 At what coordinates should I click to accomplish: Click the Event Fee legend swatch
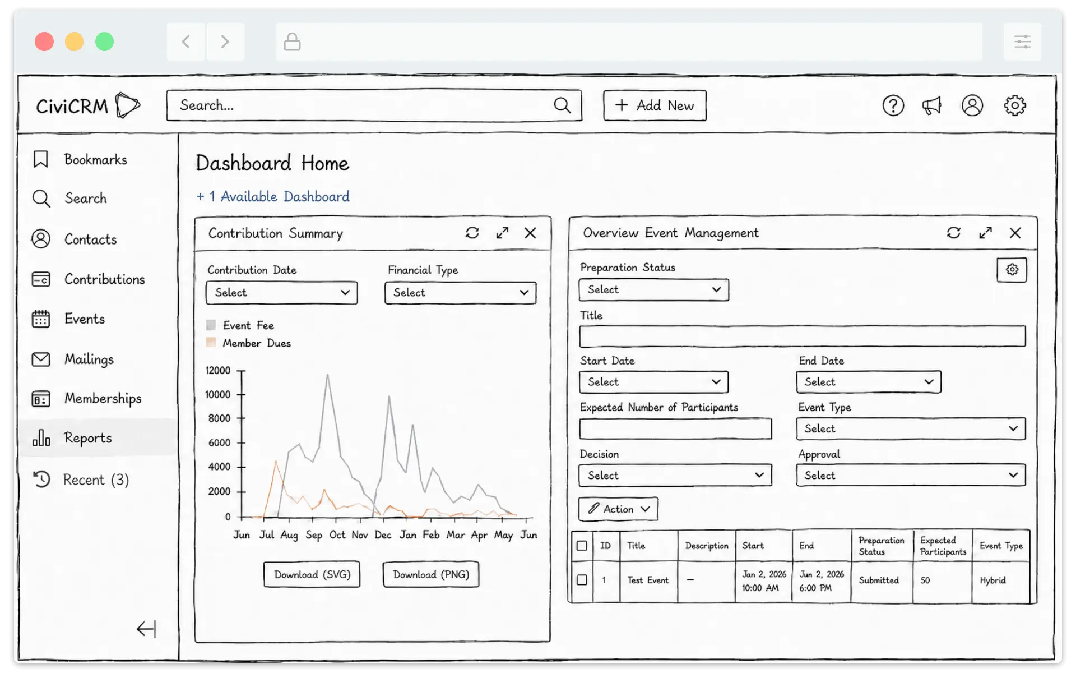tap(211, 325)
